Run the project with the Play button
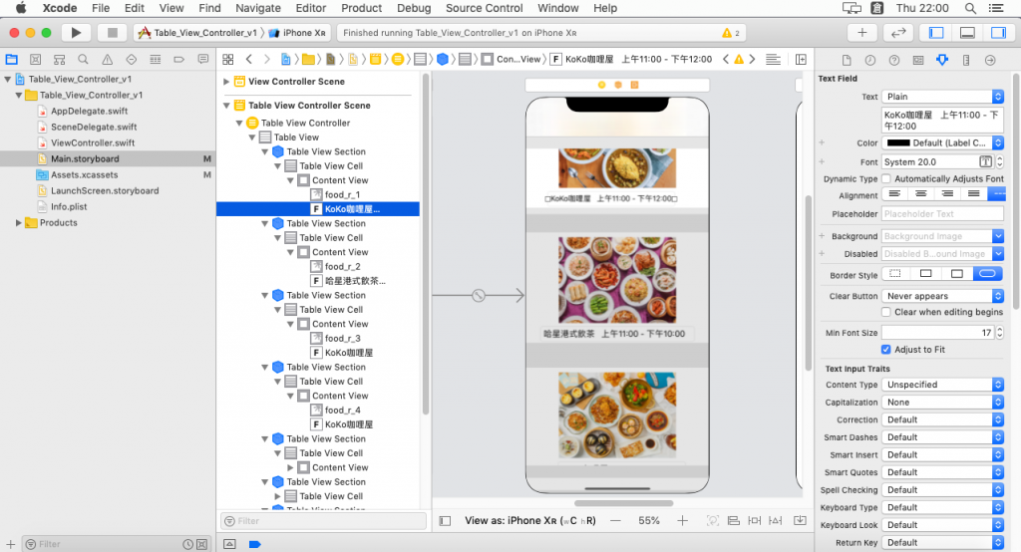Screen dimensions: 1021x552 point(76,33)
